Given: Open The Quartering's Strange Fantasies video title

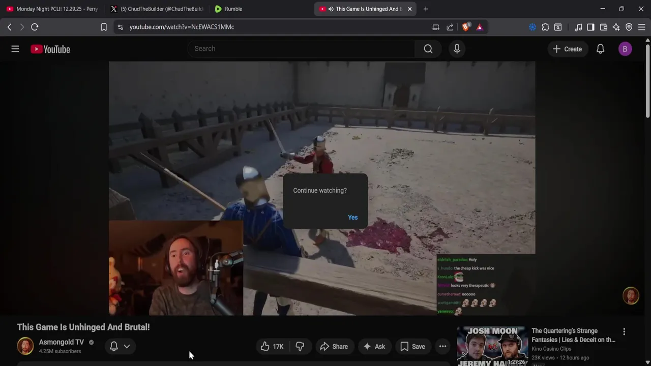Looking at the screenshot, I should pyautogui.click(x=573, y=335).
